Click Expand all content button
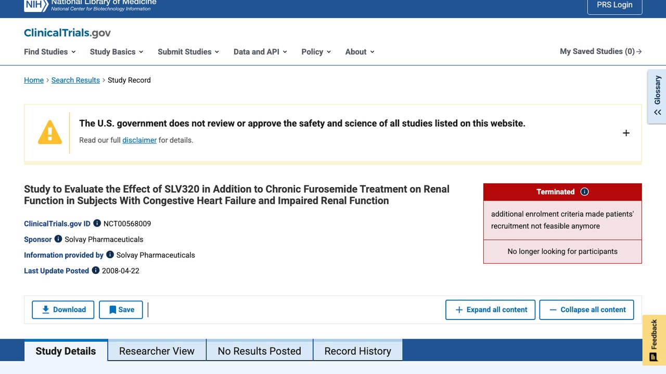 click(x=490, y=310)
